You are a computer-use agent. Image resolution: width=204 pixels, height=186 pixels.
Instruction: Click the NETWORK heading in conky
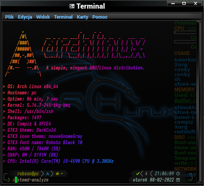(185, 169)
